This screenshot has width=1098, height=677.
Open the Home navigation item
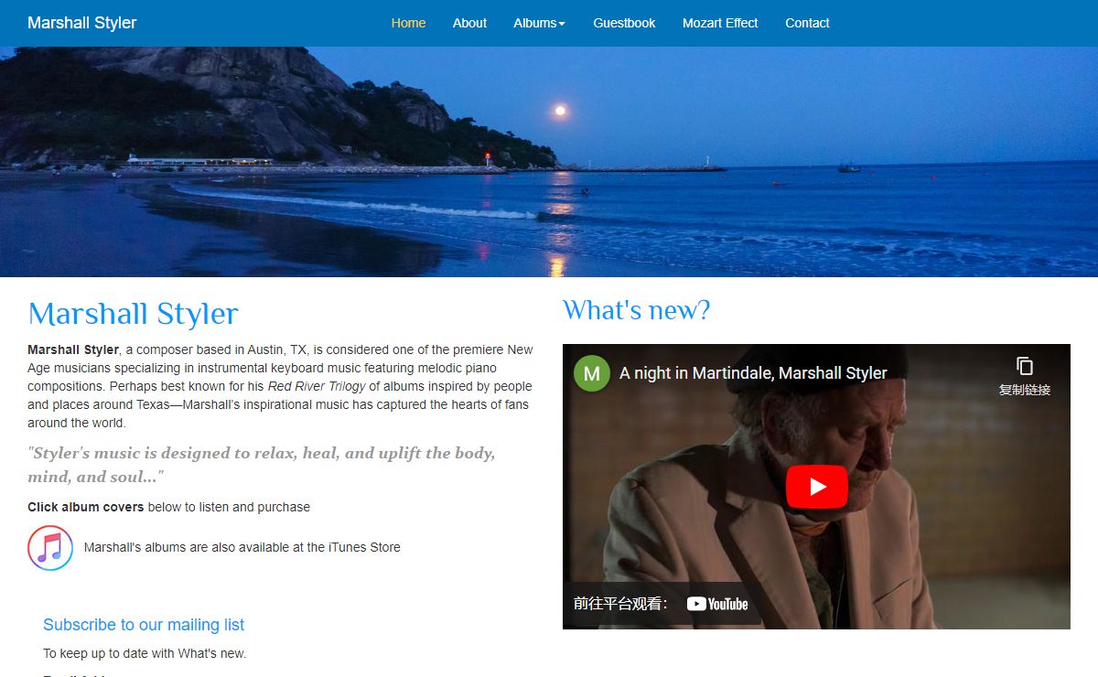(x=408, y=23)
